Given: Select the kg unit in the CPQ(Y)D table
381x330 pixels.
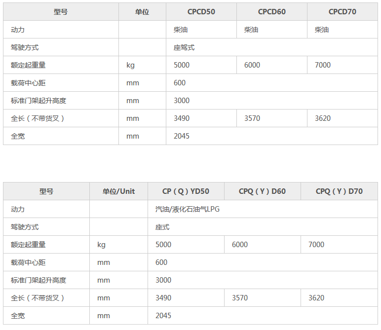Looking at the screenshot, I should coord(101,245).
